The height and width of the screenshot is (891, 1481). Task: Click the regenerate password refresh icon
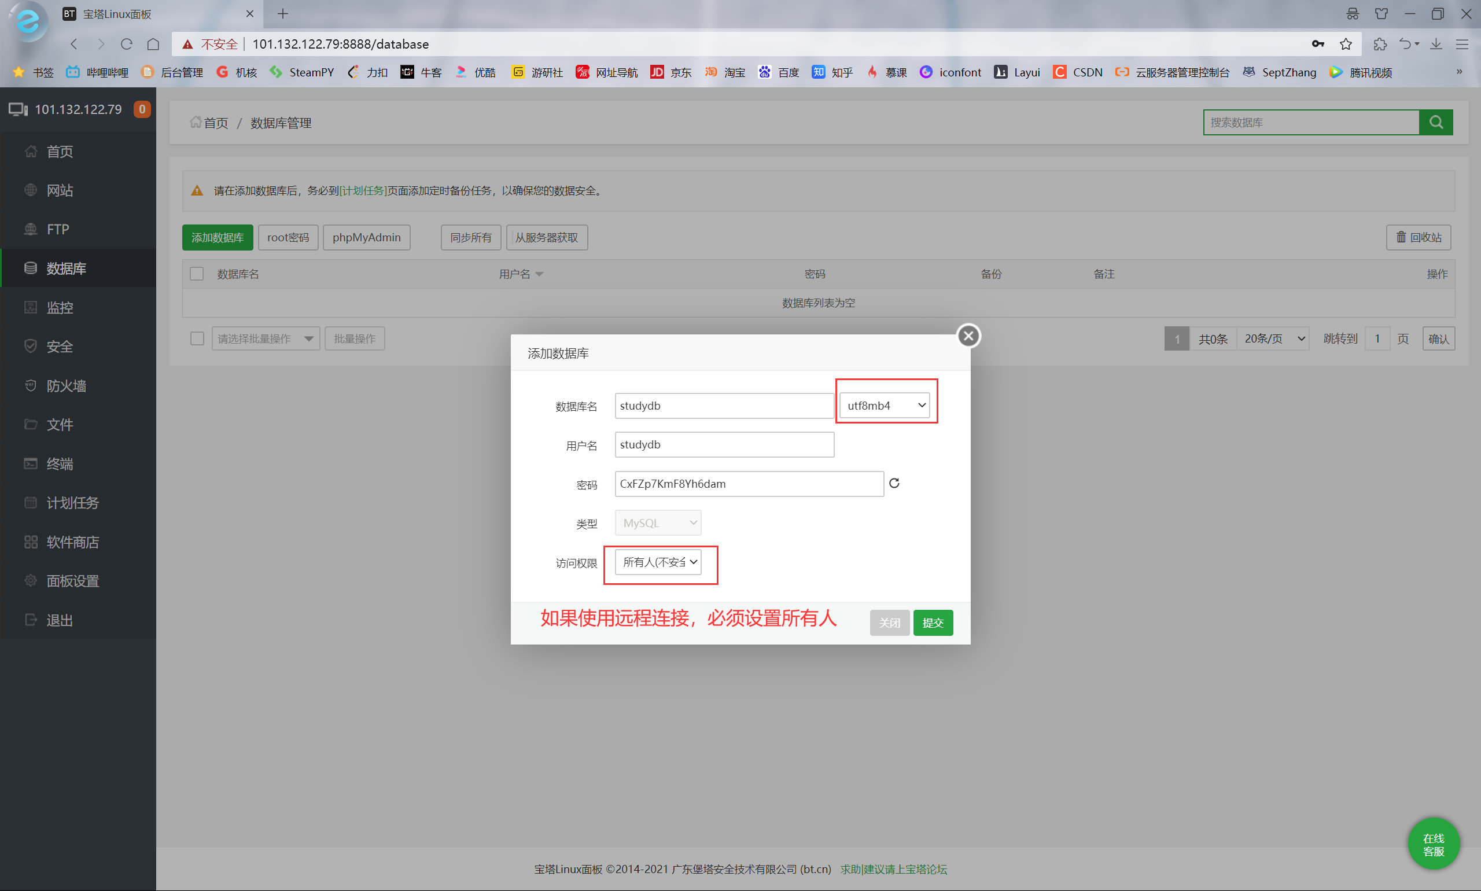(894, 483)
